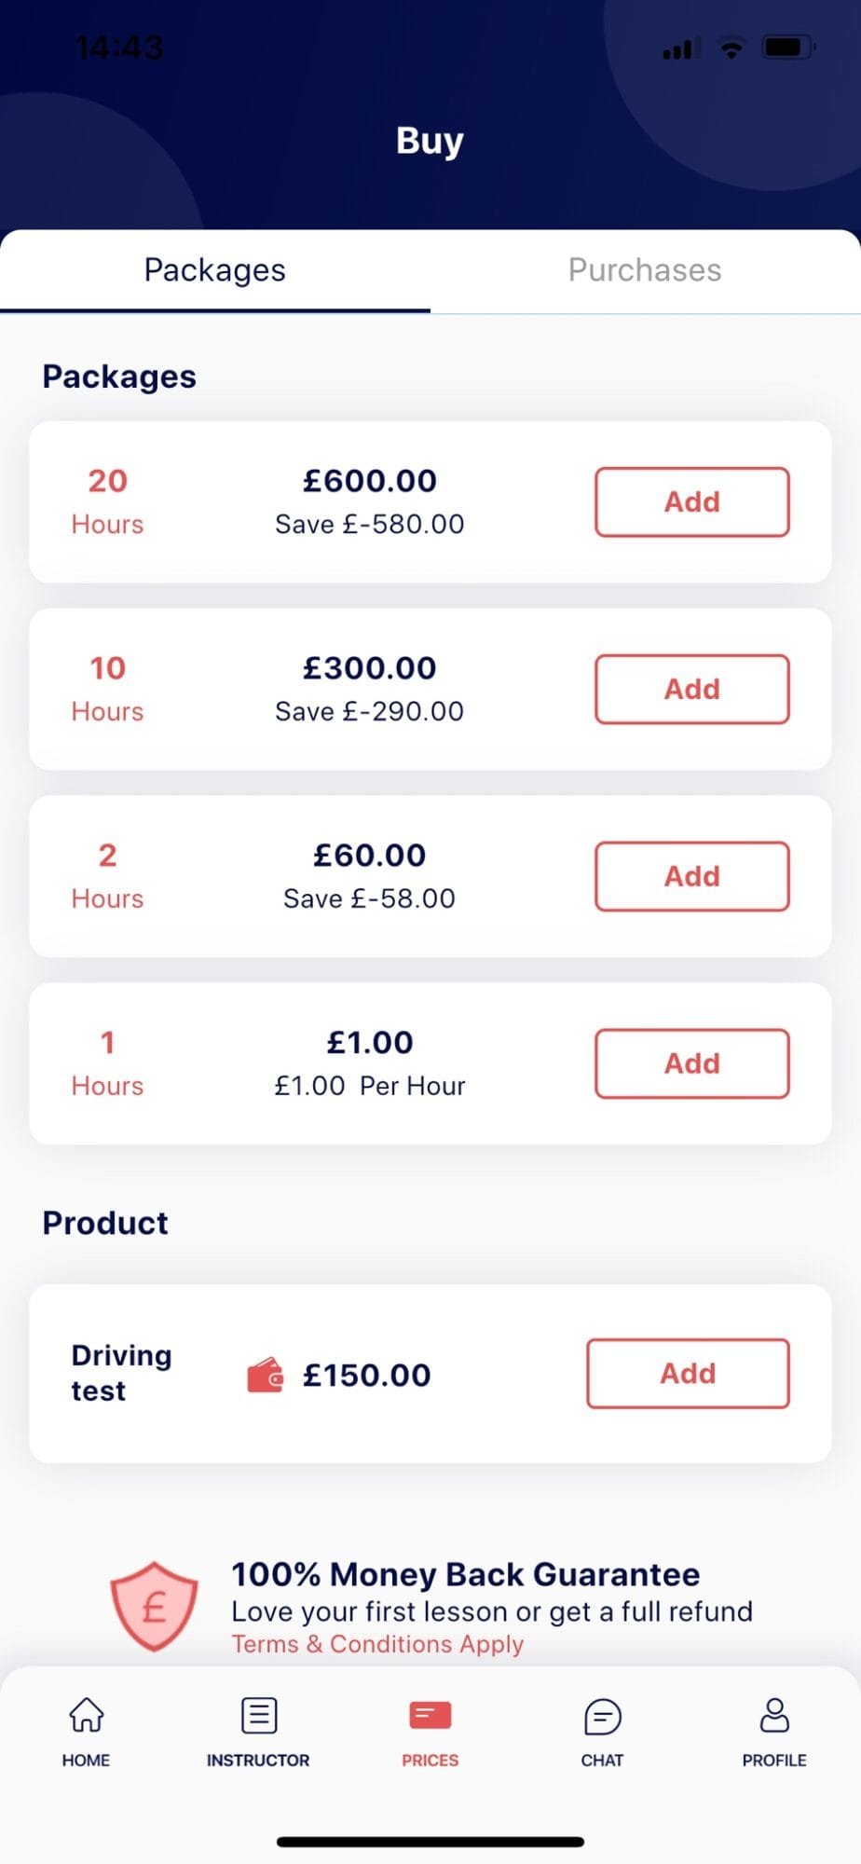The width and height of the screenshot is (861, 1864).
Task: Open Terms & Conditions Apply link
Action: 377,1644
